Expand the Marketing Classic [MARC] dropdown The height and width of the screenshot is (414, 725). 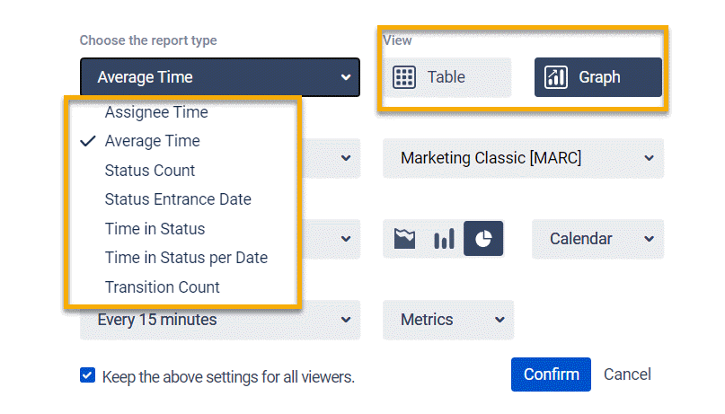523,158
